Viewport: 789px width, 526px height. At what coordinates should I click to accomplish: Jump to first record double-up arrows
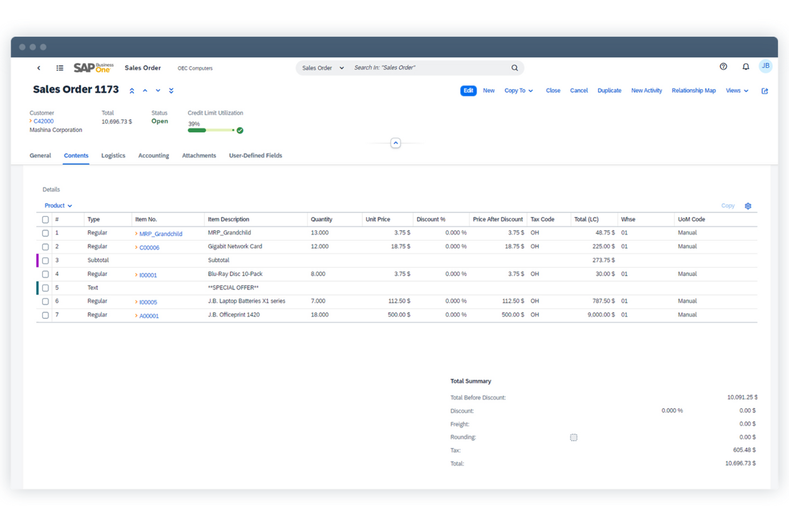132,91
